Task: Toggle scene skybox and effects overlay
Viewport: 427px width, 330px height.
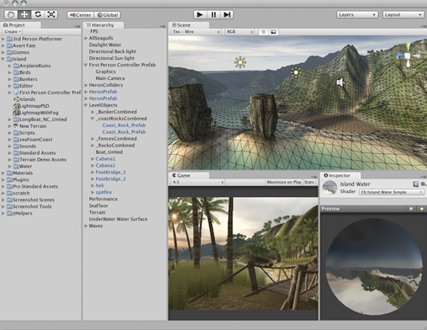Action: tap(273, 32)
